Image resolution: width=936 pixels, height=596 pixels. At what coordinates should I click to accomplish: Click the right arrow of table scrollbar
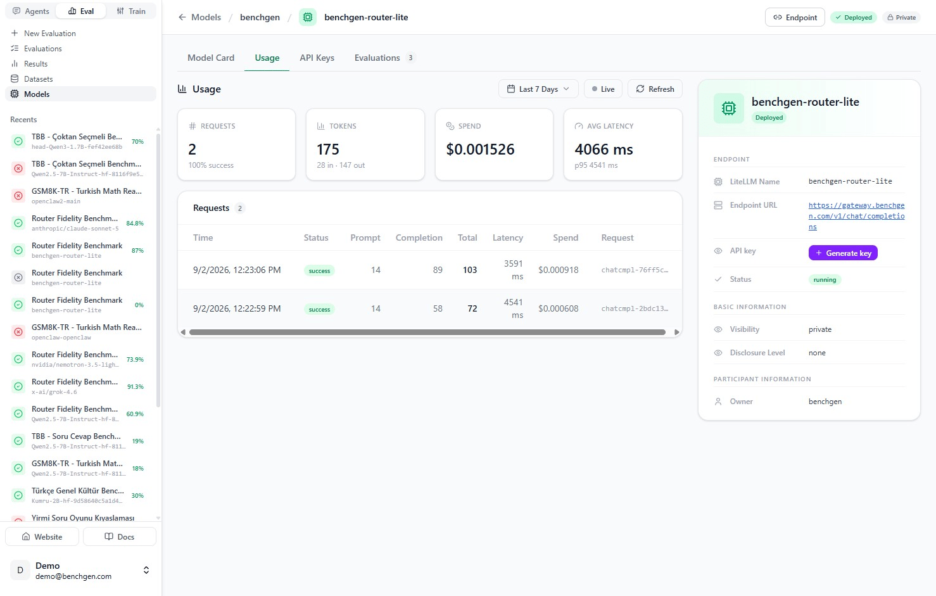[x=677, y=332]
